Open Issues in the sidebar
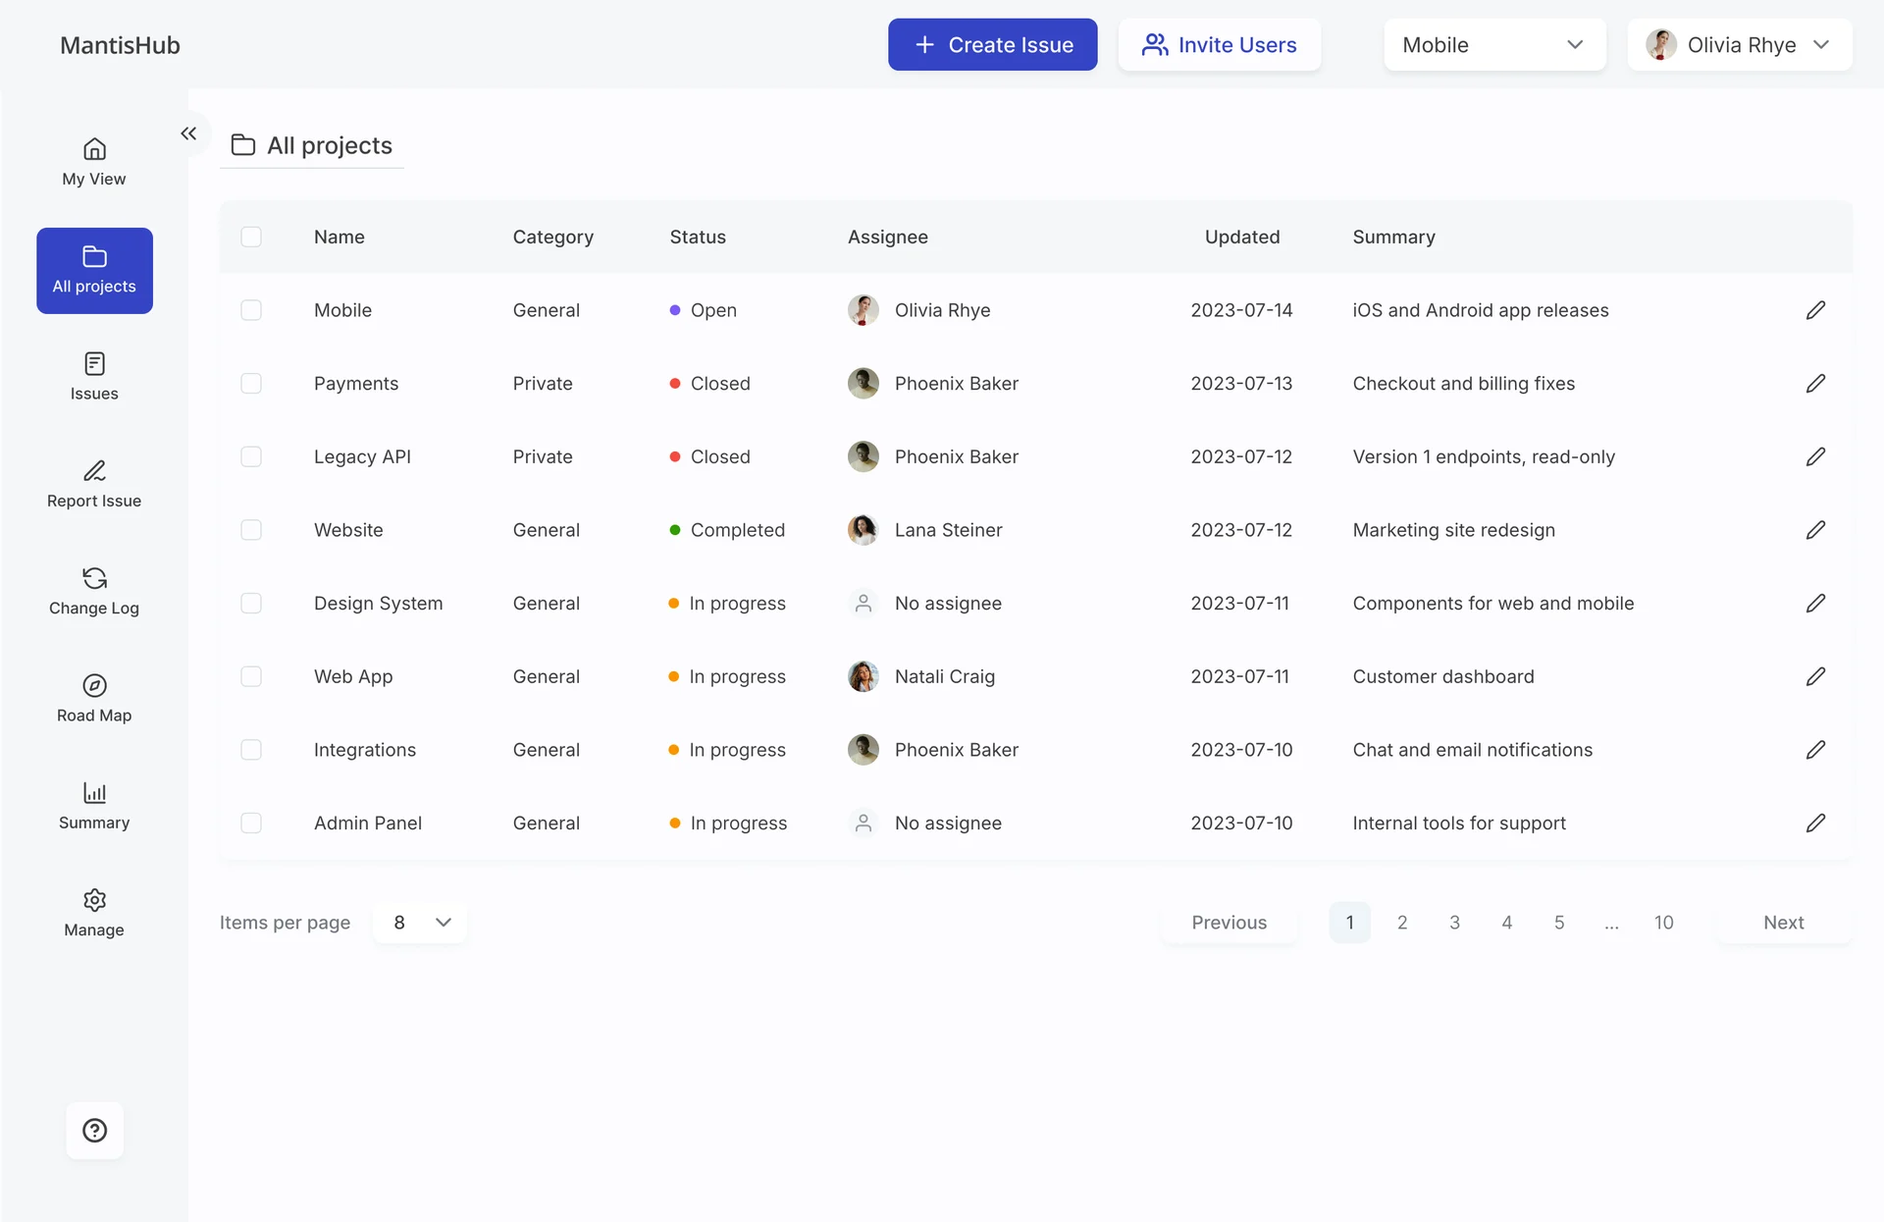 94,378
